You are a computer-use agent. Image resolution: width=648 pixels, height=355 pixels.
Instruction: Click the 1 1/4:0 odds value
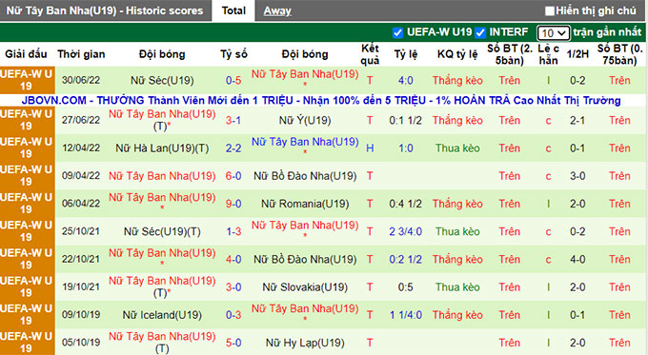(405, 315)
